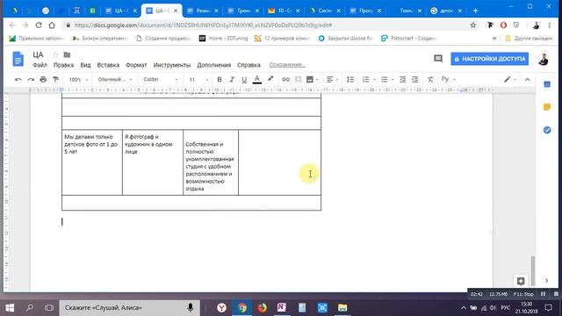Open the font size 11 dropdown
Screen dimensions: 562x316
198,80
